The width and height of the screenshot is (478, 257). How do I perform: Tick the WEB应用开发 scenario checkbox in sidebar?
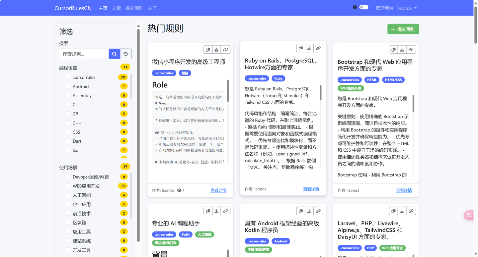click(68, 186)
